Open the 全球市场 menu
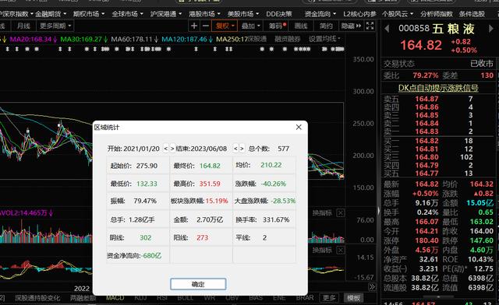 127,14
